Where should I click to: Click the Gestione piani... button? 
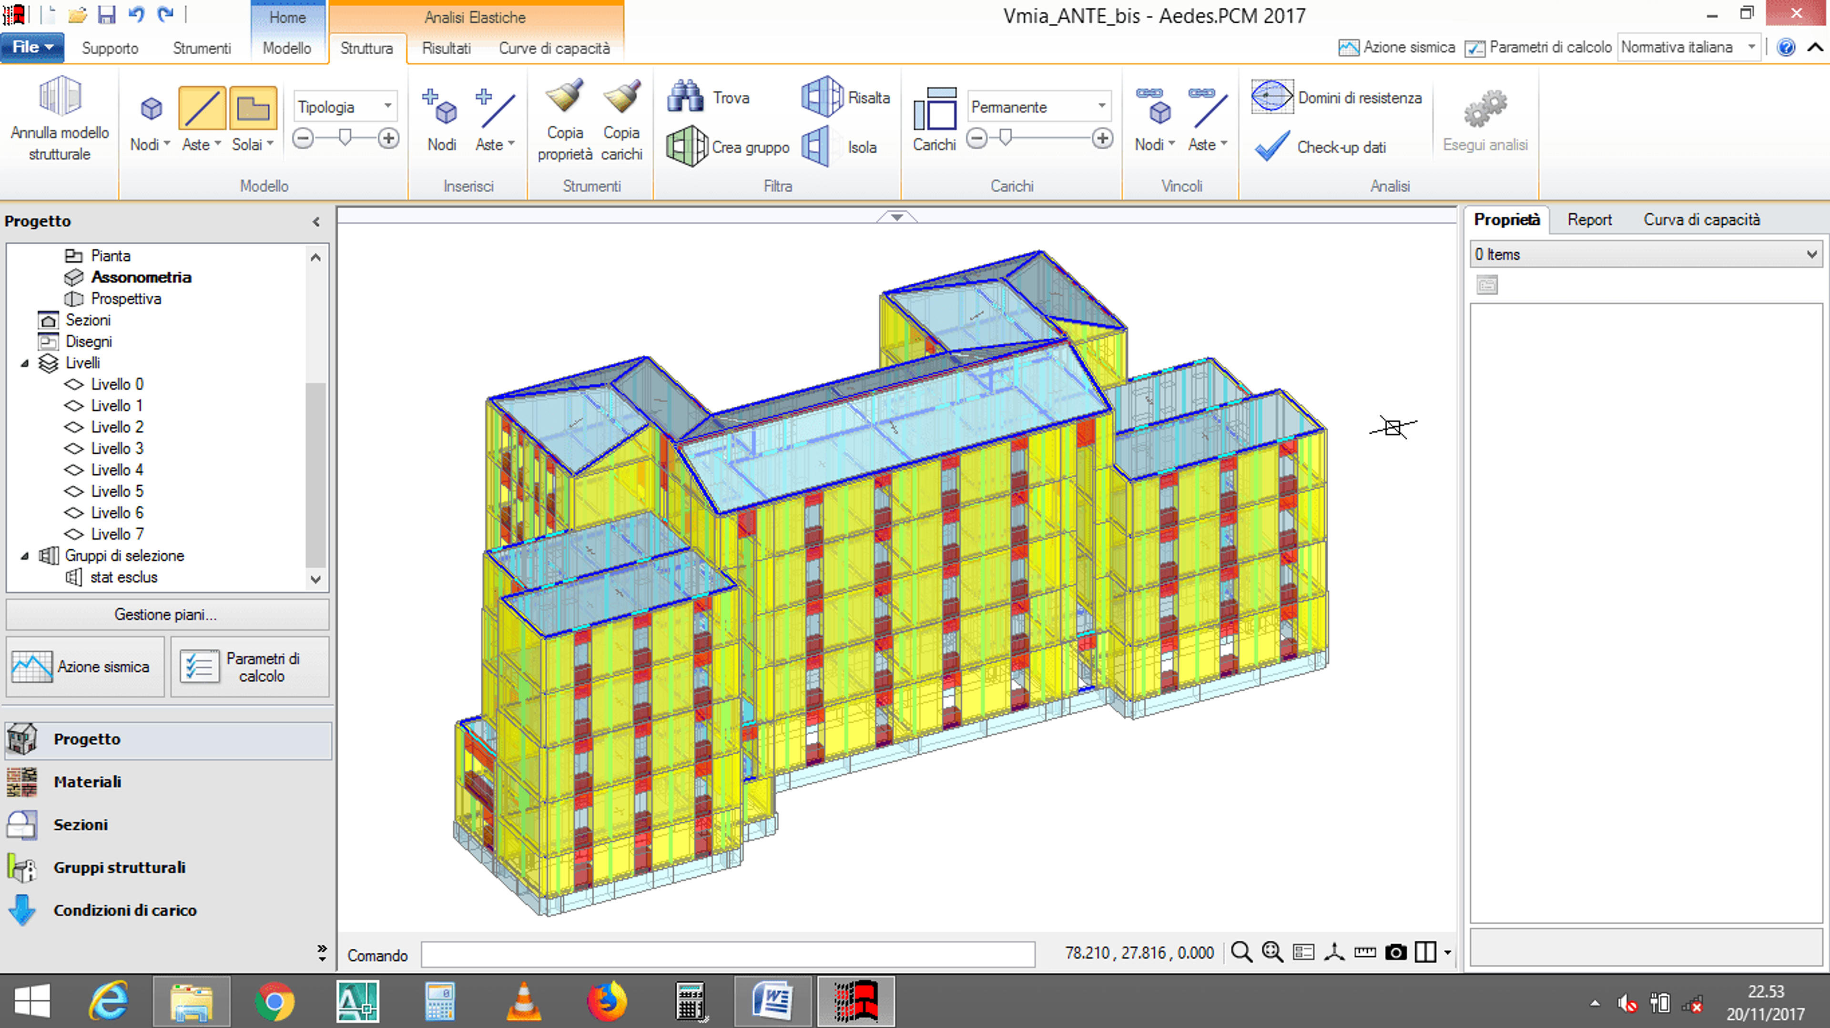167,614
